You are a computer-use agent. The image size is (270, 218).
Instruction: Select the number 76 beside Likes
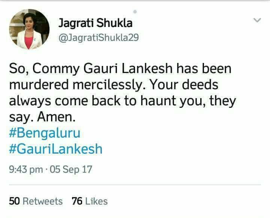tap(77, 201)
